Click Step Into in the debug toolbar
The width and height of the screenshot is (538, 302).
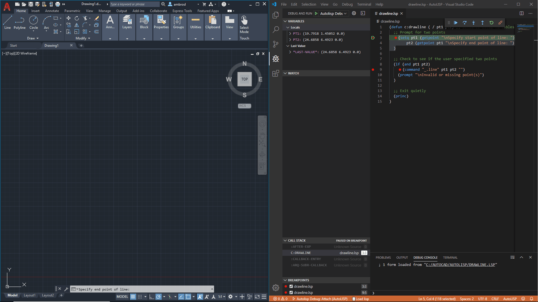click(x=474, y=23)
